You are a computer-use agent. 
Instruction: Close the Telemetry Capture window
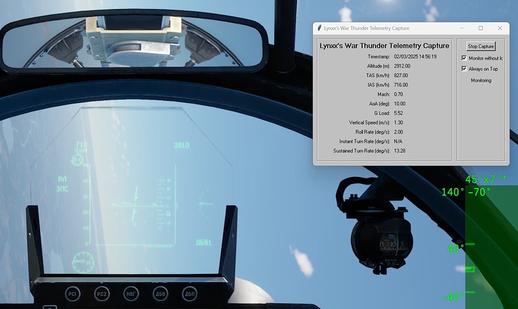click(501, 28)
